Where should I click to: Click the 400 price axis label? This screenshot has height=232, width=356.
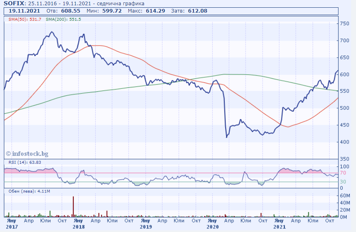[x=345, y=142]
